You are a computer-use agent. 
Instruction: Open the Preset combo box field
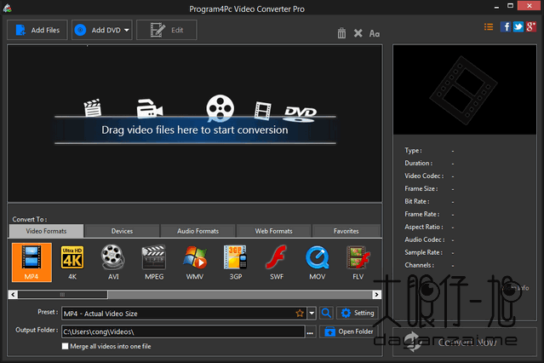coord(189,314)
